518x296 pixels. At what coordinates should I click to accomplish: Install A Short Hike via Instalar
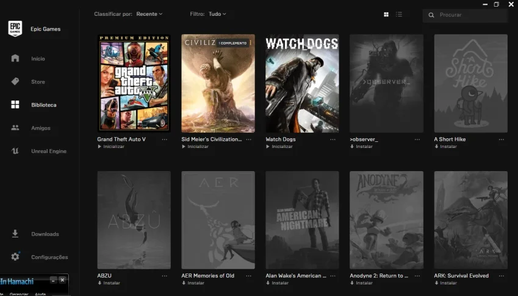(x=445, y=146)
